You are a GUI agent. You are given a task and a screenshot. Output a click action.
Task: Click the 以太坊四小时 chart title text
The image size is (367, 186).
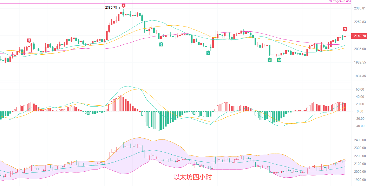(x=192, y=177)
